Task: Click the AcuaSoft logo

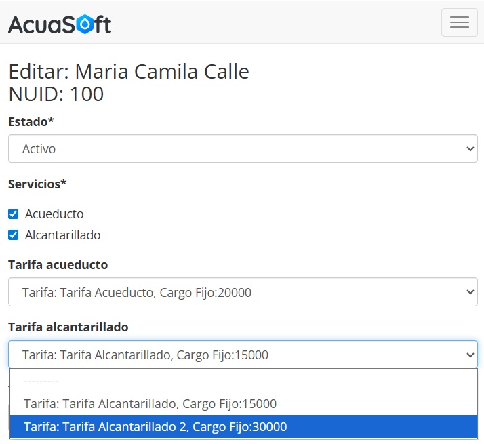Action: pyautogui.click(x=60, y=24)
